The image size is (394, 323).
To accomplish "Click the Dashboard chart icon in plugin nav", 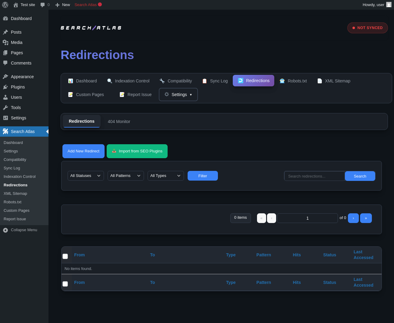I will pos(71,81).
